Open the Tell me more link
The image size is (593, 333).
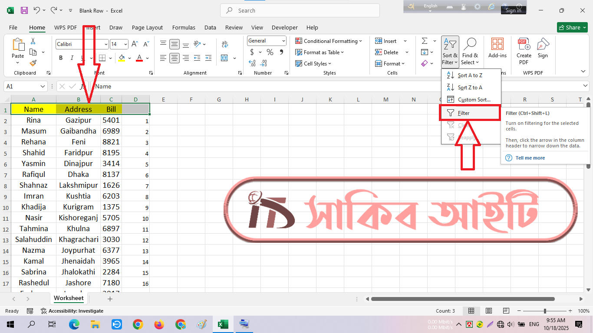[x=530, y=158]
